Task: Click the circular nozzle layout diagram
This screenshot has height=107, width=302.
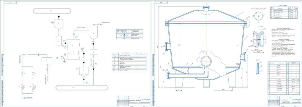Action: [x=258, y=16]
